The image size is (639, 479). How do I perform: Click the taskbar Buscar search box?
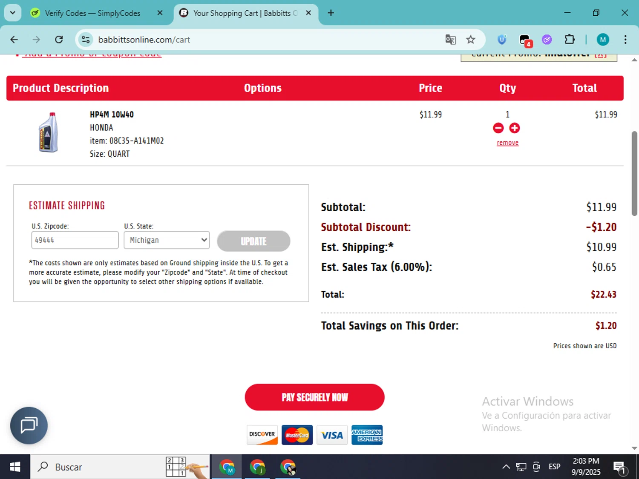click(x=120, y=467)
